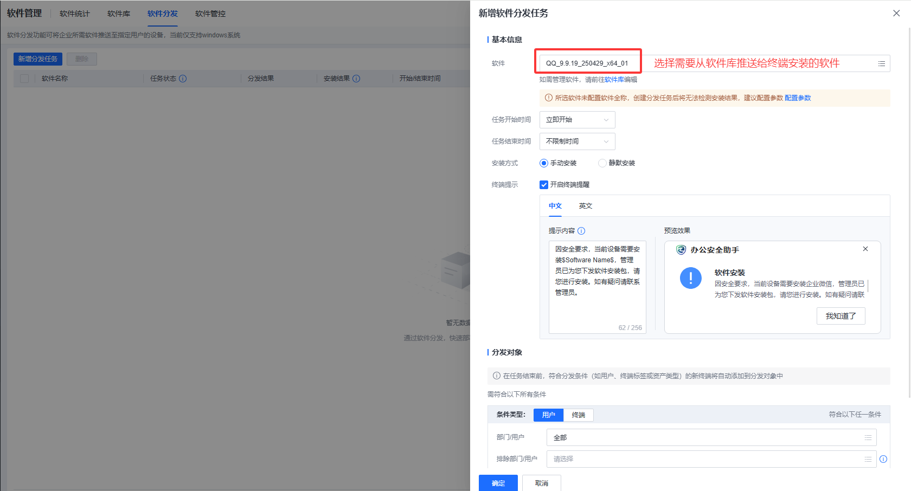Click info icon next to 排除部门/用户
911x491 pixels.
point(883,459)
